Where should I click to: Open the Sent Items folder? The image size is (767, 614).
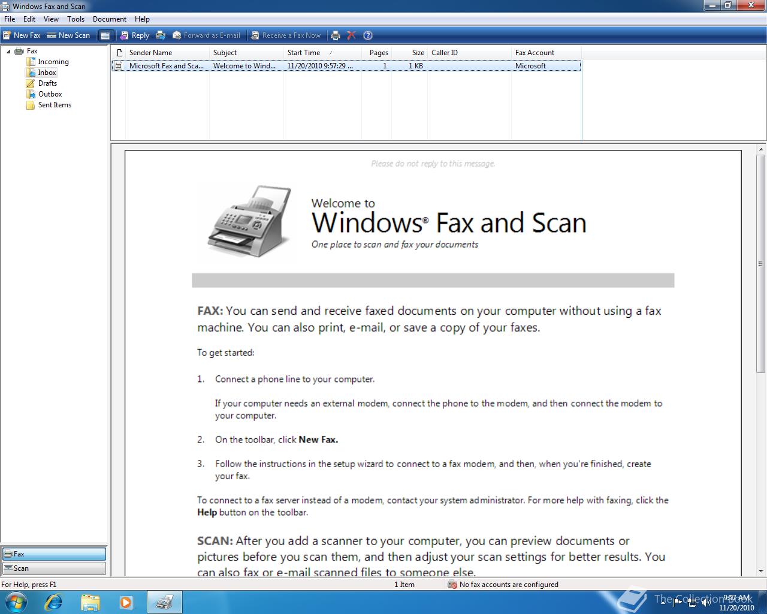pyautogui.click(x=55, y=105)
